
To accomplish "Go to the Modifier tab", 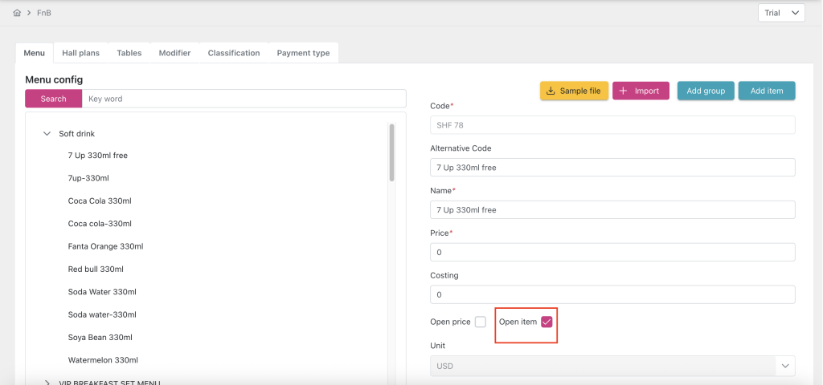I will click(x=174, y=53).
